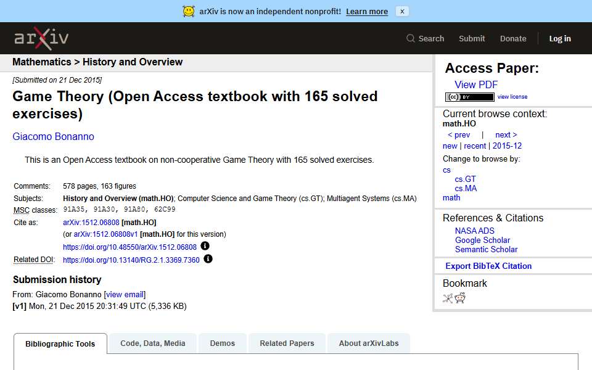
Task: Open the History and Overview breadcrumb
Action: [133, 62]
